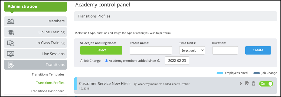Click the Academy control panel heading
This screenshot has height=97, width=281.
point(103,5)
